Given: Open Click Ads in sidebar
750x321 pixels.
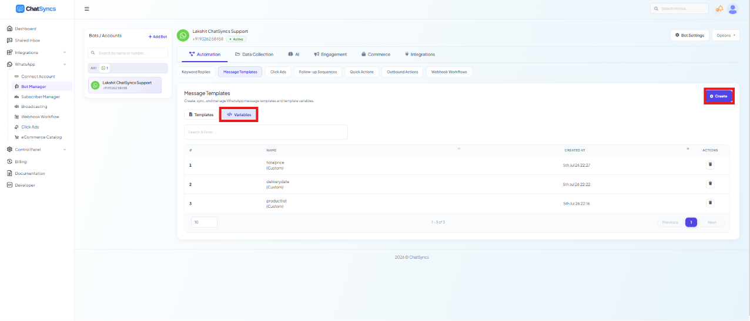Looking at the screenshot, I should [30, 127].
